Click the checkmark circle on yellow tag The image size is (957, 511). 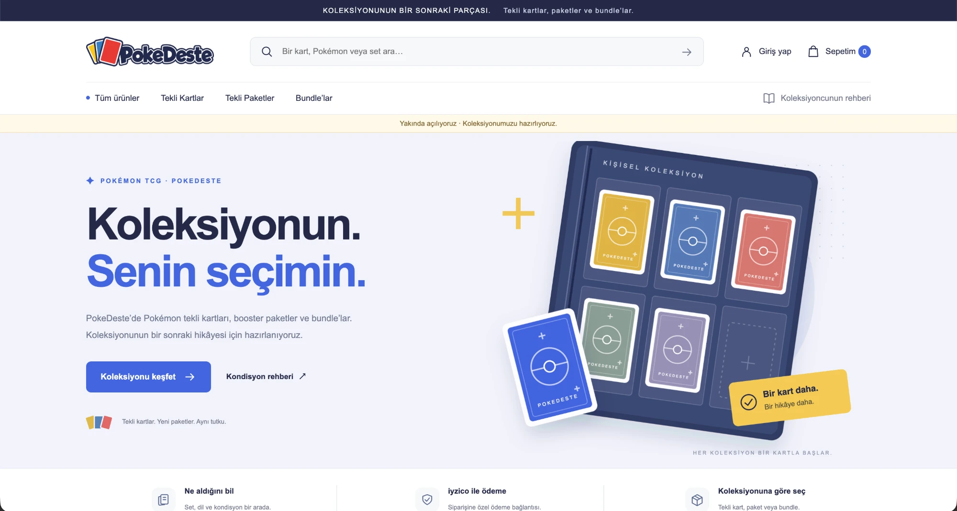[x=749, y=402]
